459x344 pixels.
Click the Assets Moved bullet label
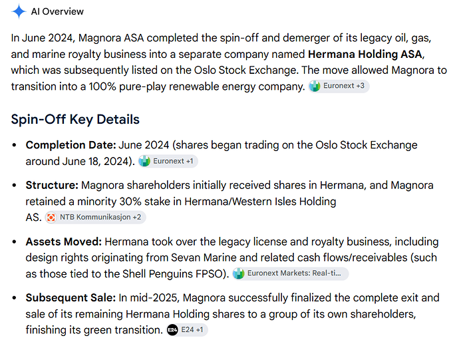click(x=63, y=242)
